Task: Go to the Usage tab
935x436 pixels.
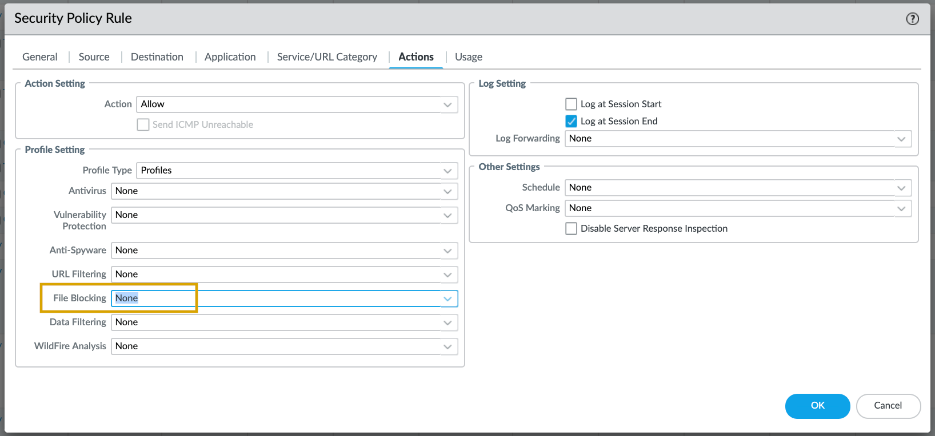Action: coord(468,57)
